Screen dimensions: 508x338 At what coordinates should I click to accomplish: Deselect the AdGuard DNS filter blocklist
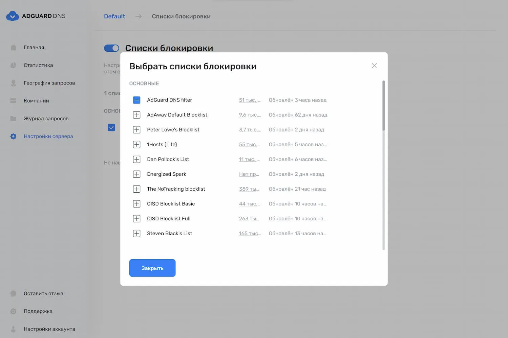(x=136, y=100)
